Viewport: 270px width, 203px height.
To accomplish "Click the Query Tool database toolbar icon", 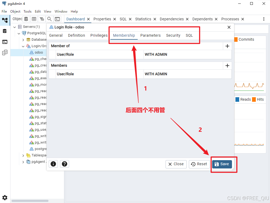I will click(26, 19).
